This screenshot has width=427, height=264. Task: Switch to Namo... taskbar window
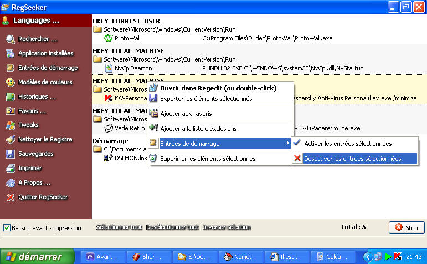[240, 257]
